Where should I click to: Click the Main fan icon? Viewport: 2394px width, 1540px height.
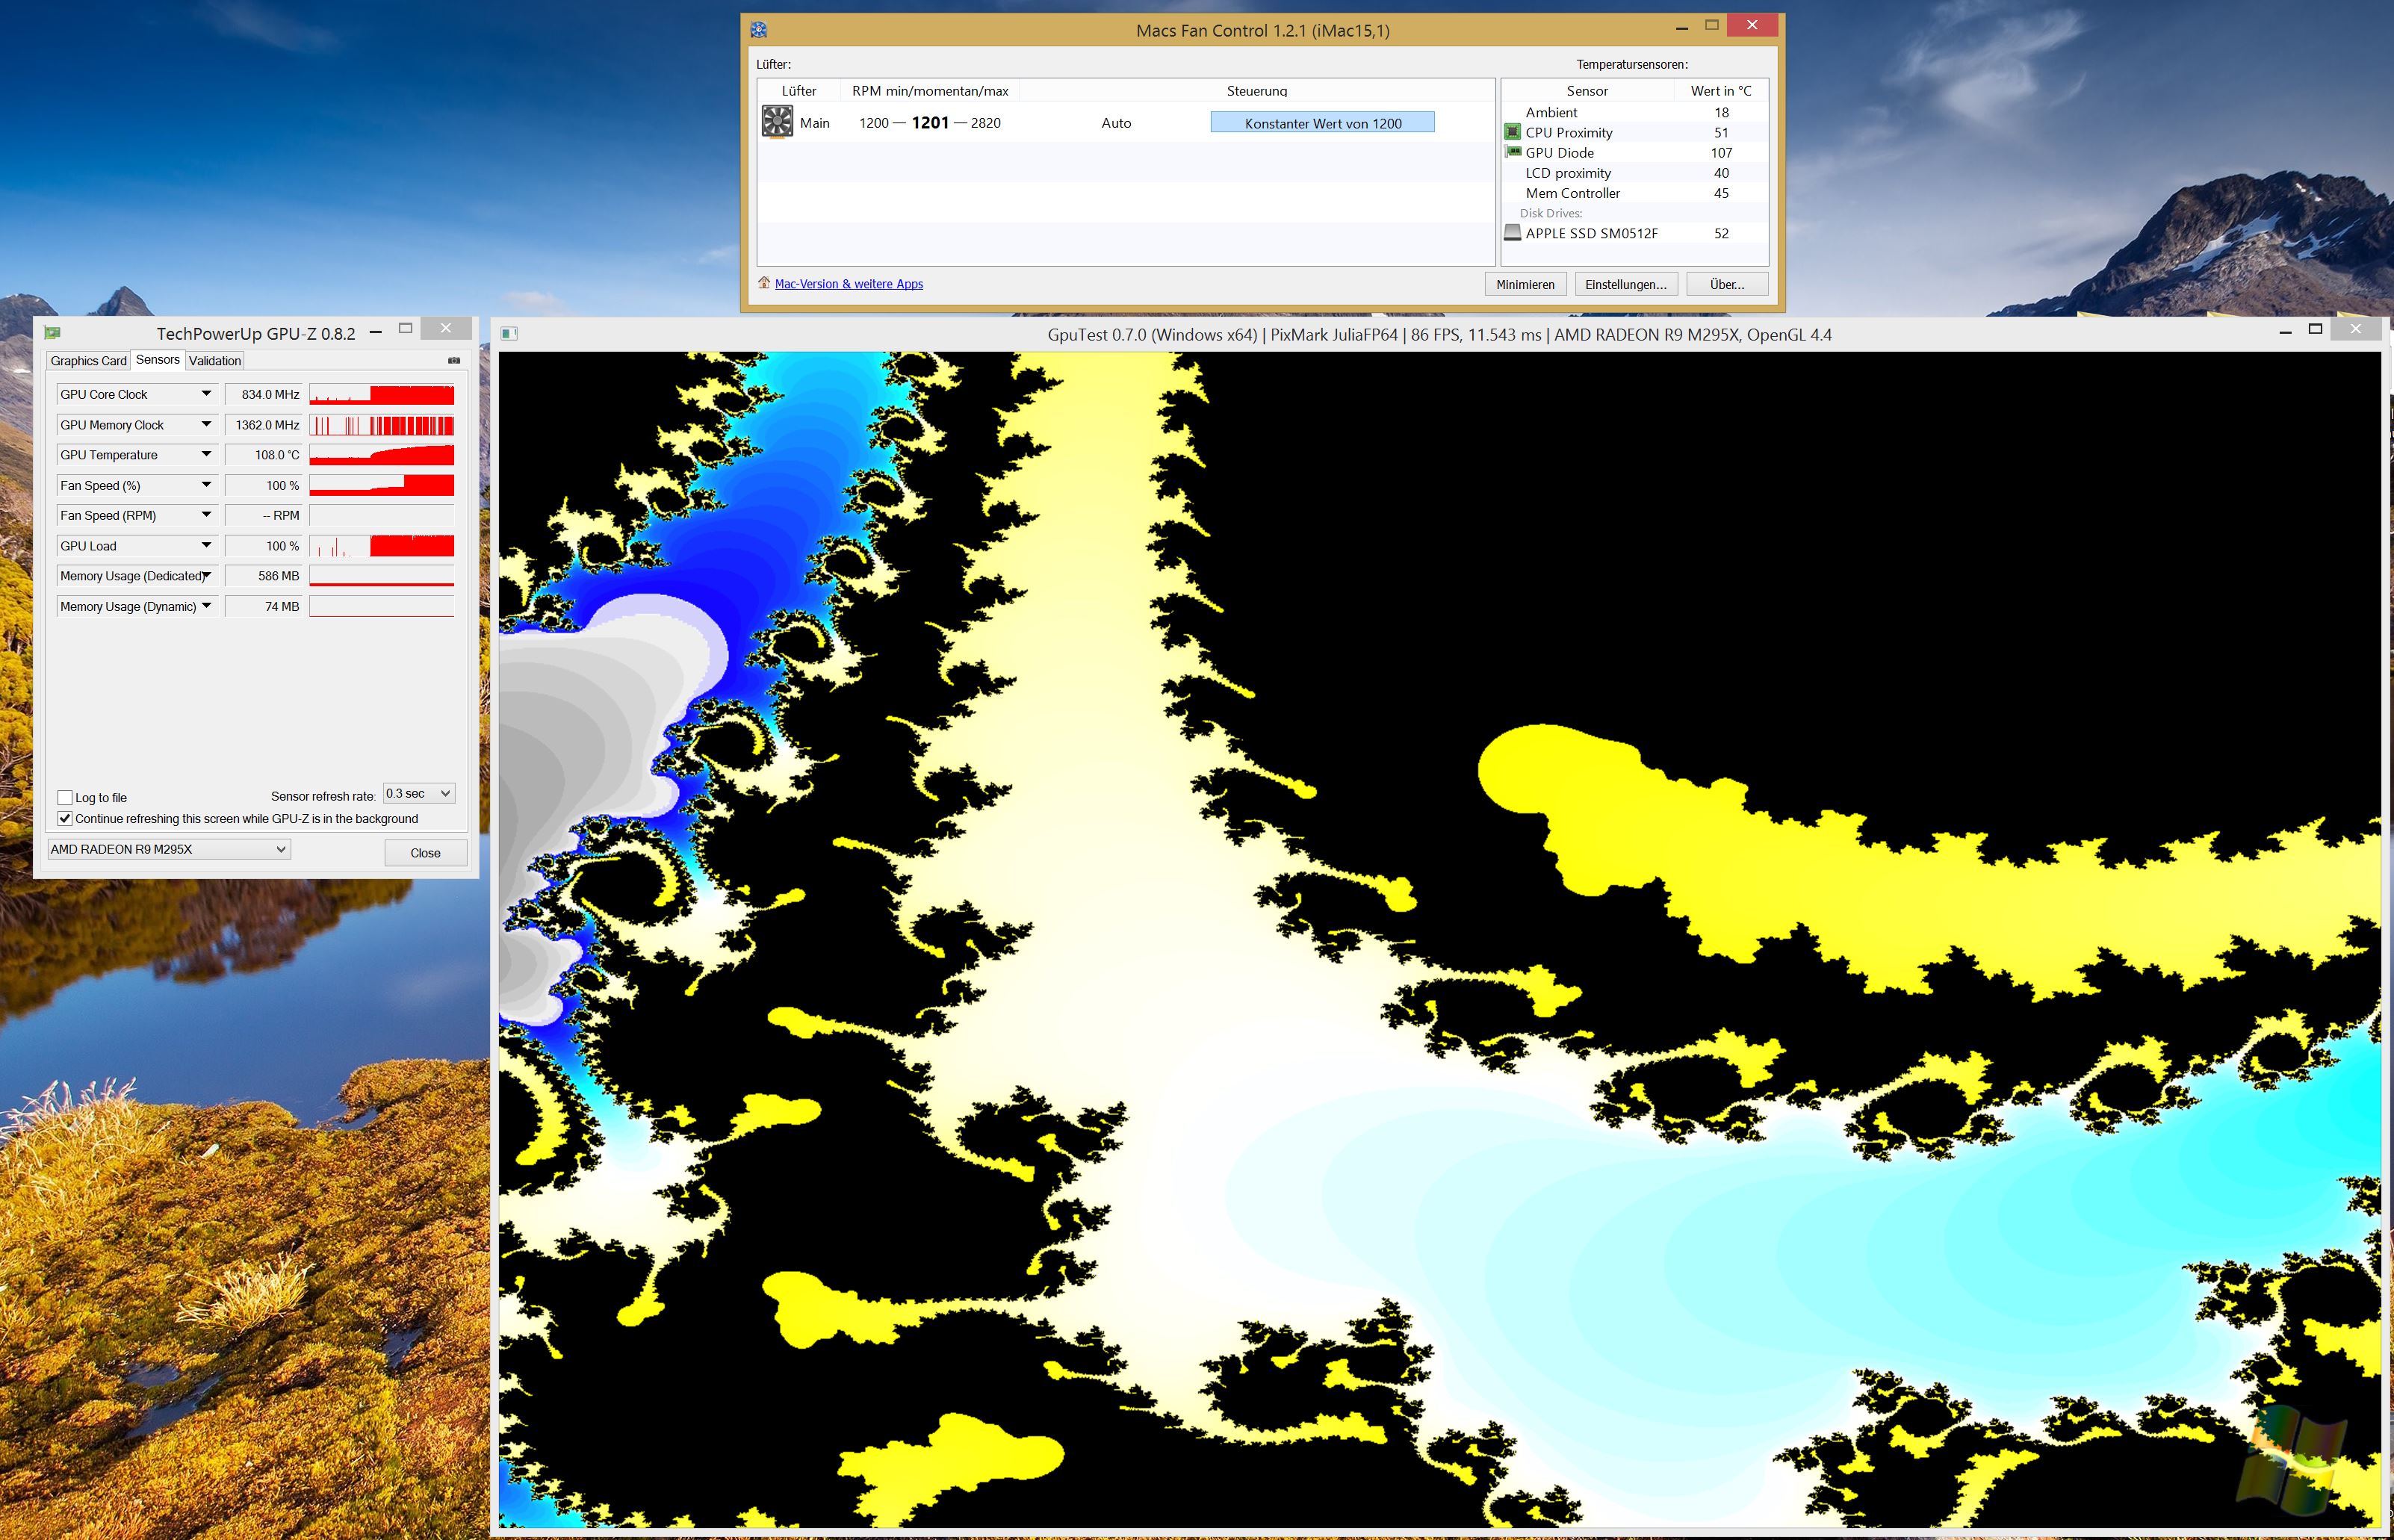coord(777,122)
